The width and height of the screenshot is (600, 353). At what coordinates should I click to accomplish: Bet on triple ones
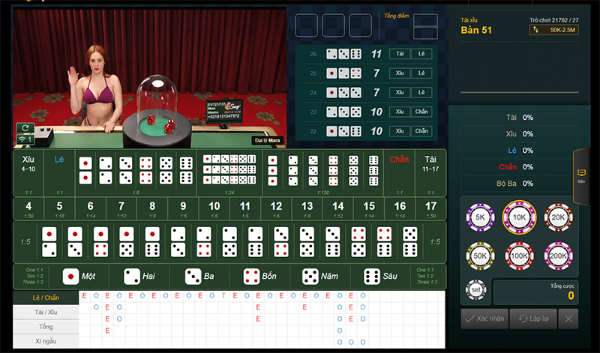(x=272, y=170)
